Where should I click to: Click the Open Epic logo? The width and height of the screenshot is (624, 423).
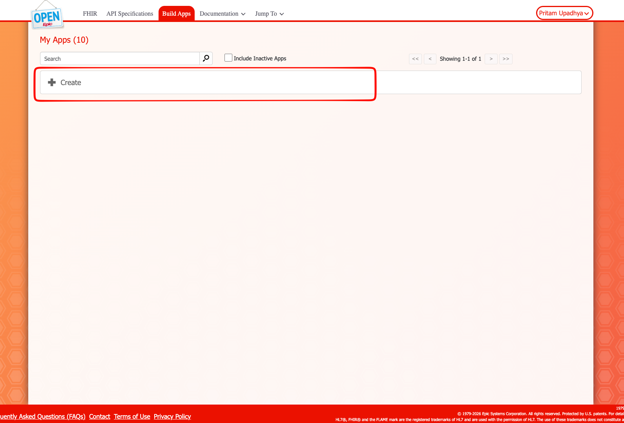click(x=47, y=16)
